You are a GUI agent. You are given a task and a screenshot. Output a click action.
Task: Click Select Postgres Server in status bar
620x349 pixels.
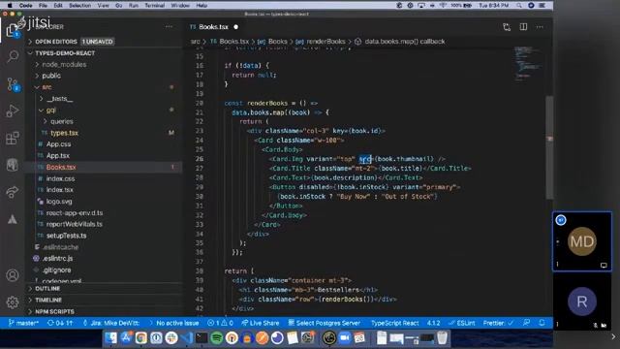tap(325, 323)
